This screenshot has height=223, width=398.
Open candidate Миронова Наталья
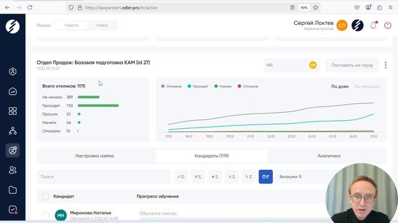click(90, 213)
